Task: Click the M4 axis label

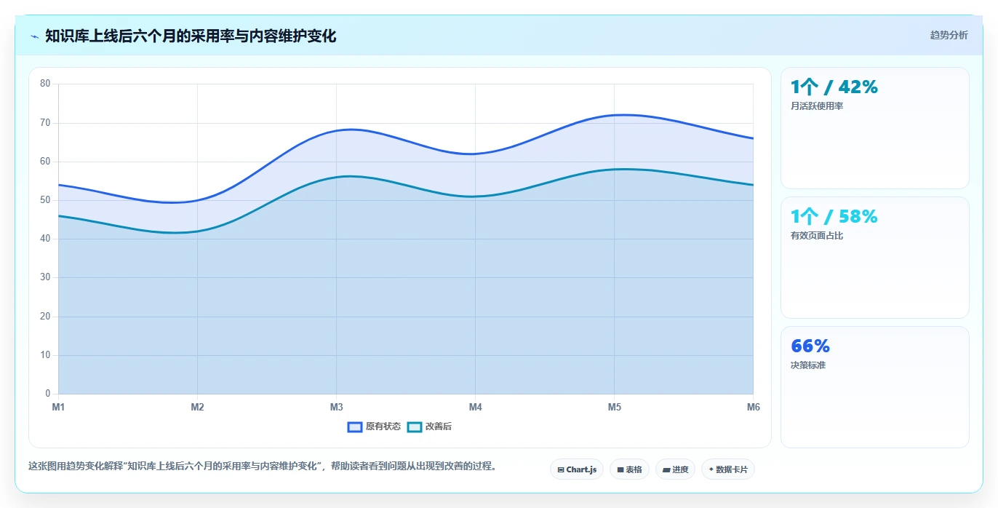Action: click(475, 407)
